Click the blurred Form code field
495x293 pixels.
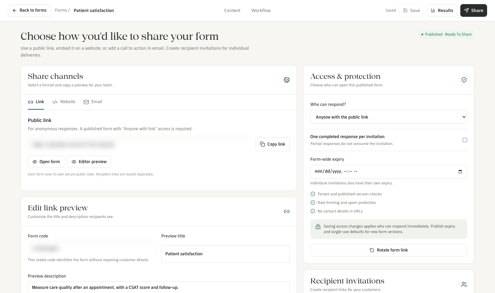pos(92,248)
